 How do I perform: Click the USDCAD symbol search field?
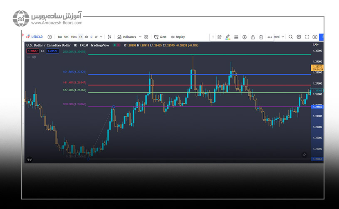coord(37,37)
